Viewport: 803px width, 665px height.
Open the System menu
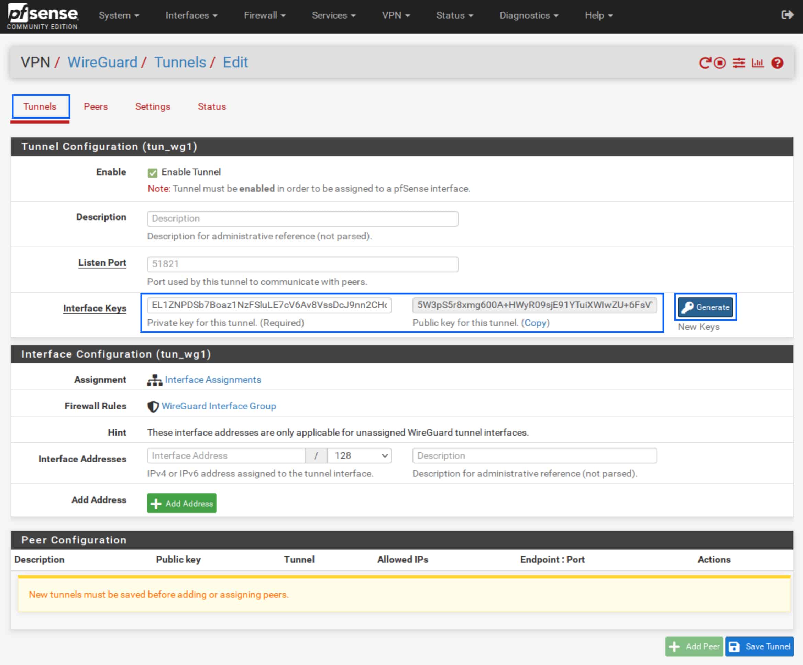click(119, 15)
